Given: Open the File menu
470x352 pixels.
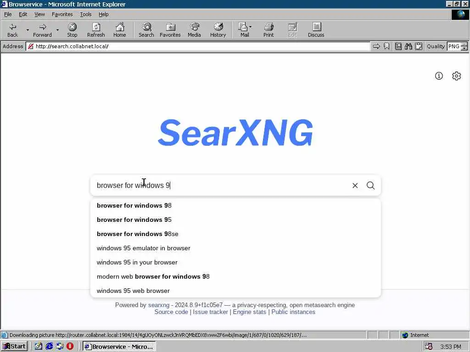Looking at the screenshot, I should 8,14.
